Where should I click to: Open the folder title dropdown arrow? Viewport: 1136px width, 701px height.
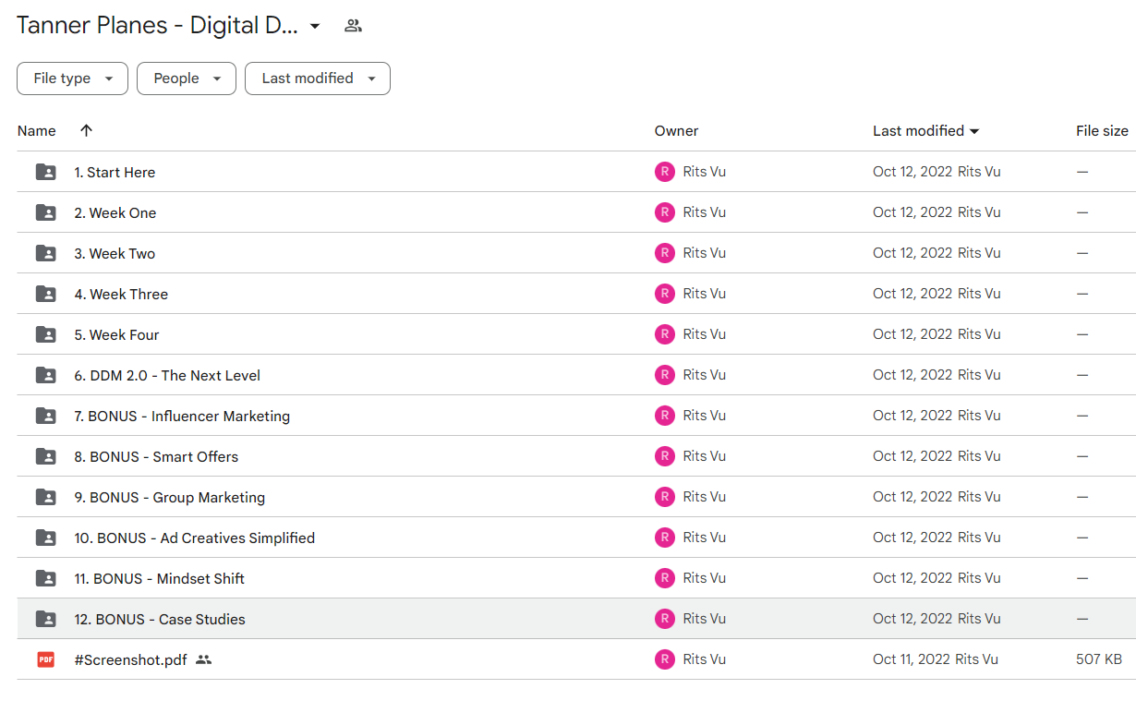pos(315,26)
